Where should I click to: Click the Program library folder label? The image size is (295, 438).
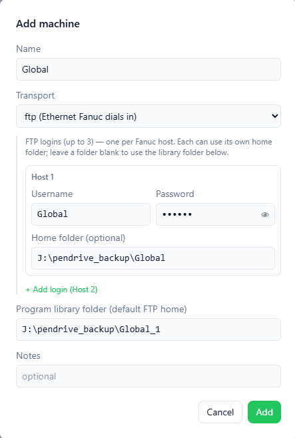point(101,310)
